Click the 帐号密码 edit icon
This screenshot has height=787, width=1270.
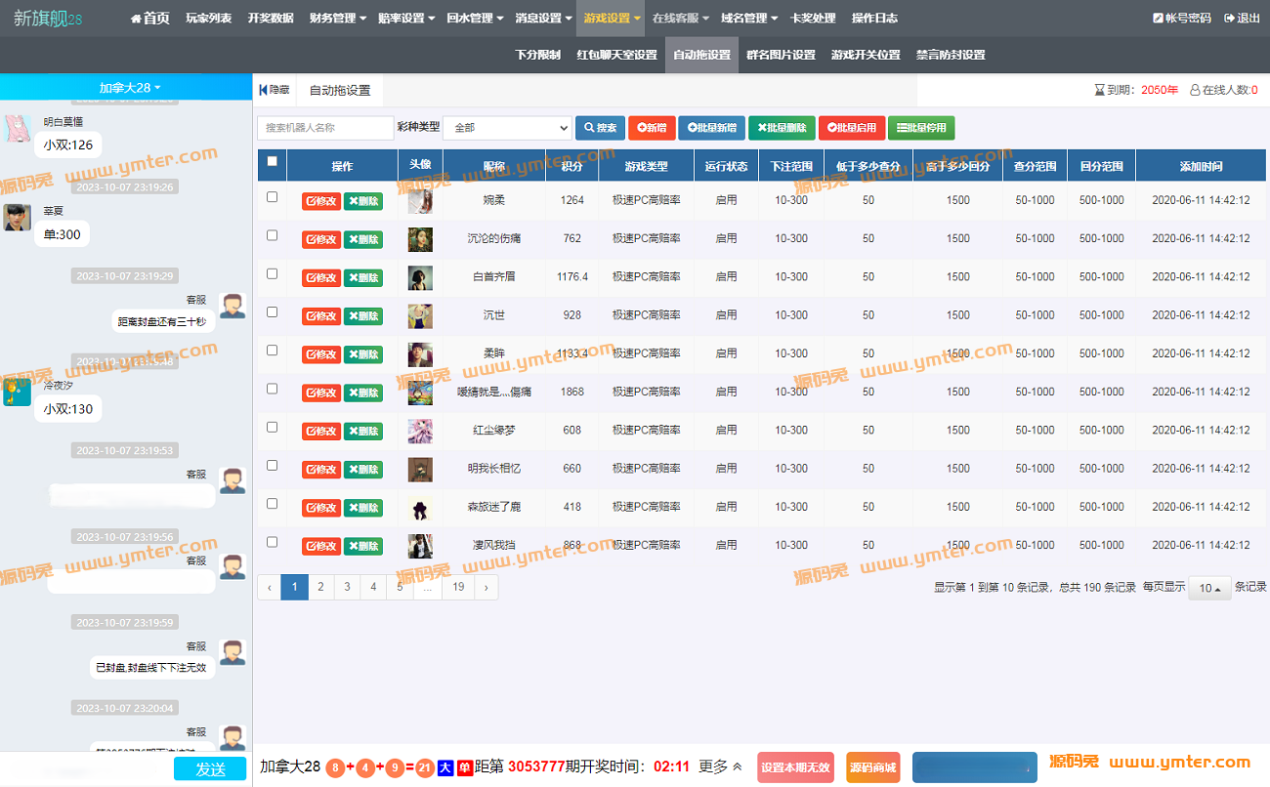(1158, 19)
